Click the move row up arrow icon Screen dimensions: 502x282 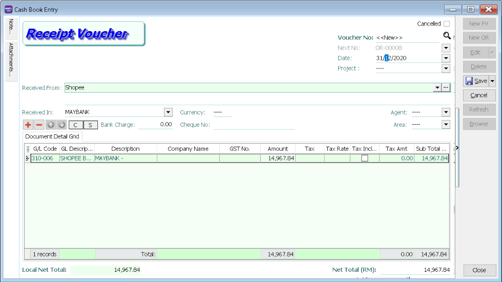pos(51,125)
